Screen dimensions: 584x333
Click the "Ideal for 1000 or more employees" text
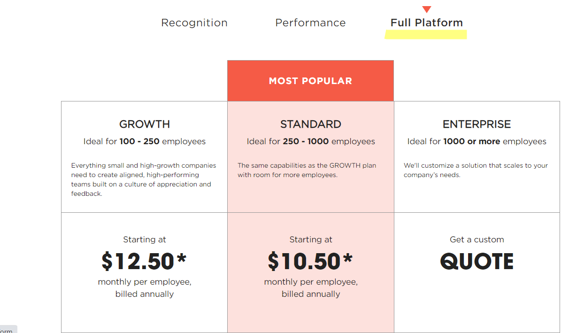pyautogui.click(x=476, y=141)
